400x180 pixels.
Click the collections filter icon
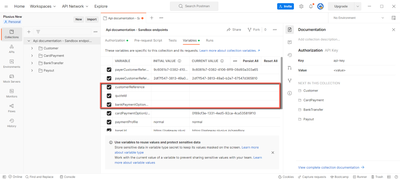(x=38, y=32)
